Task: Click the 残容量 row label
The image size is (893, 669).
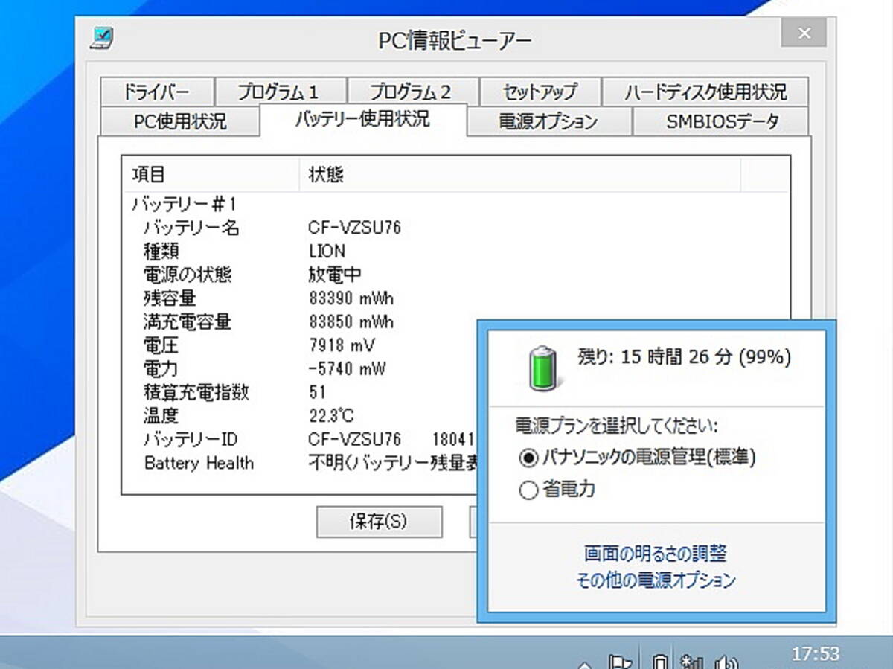Action: (170, 298)
